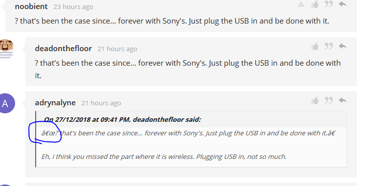
Task: Open the adrynalyne comment's 21 hours ago timestamp
Action: click(x=101, y=103)
